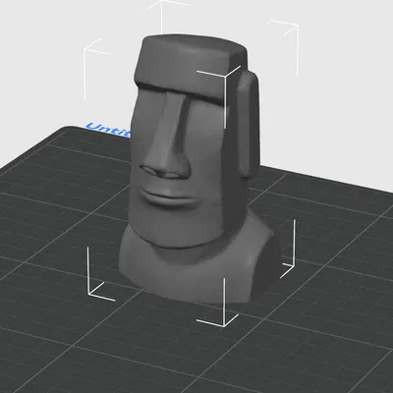Click the blue 'Untit' plate label
This screenshot has height=393, width=393.
pyautogui.click(x=109, y=130)
